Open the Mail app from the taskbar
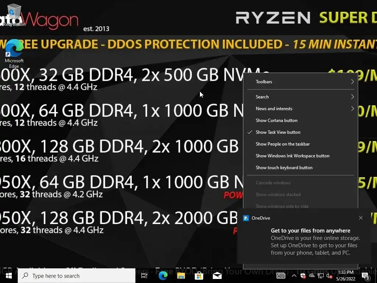 [x=217, y=276]
